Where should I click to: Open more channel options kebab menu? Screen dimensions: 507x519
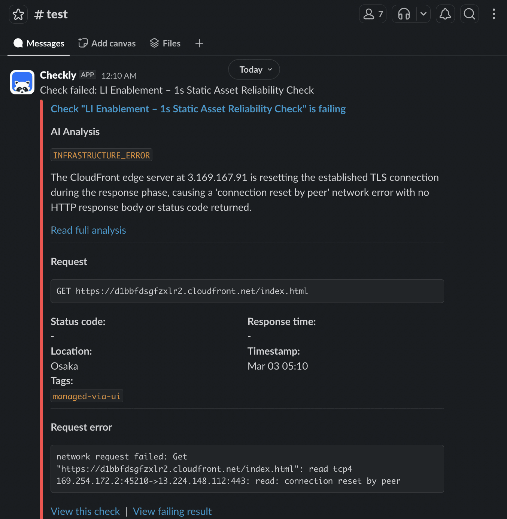tap(494, 14)
